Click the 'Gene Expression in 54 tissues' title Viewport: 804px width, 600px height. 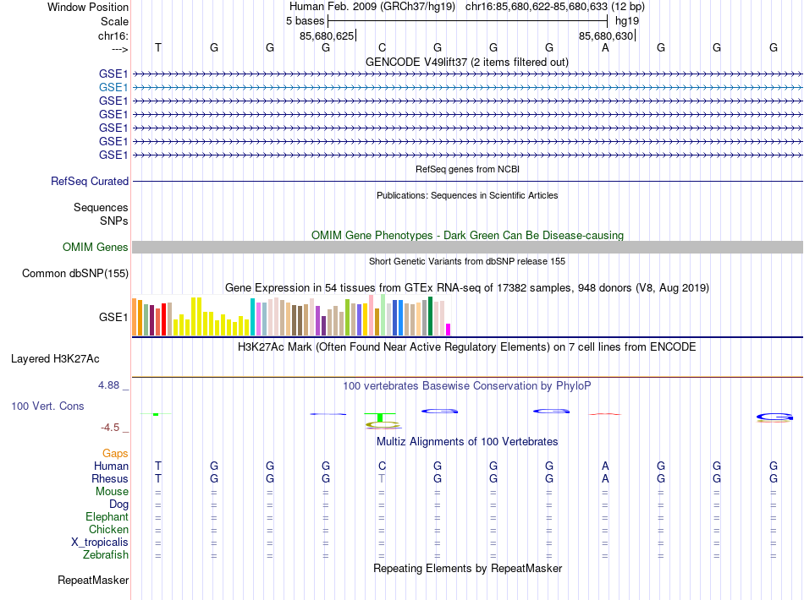[x=467, y=287]
